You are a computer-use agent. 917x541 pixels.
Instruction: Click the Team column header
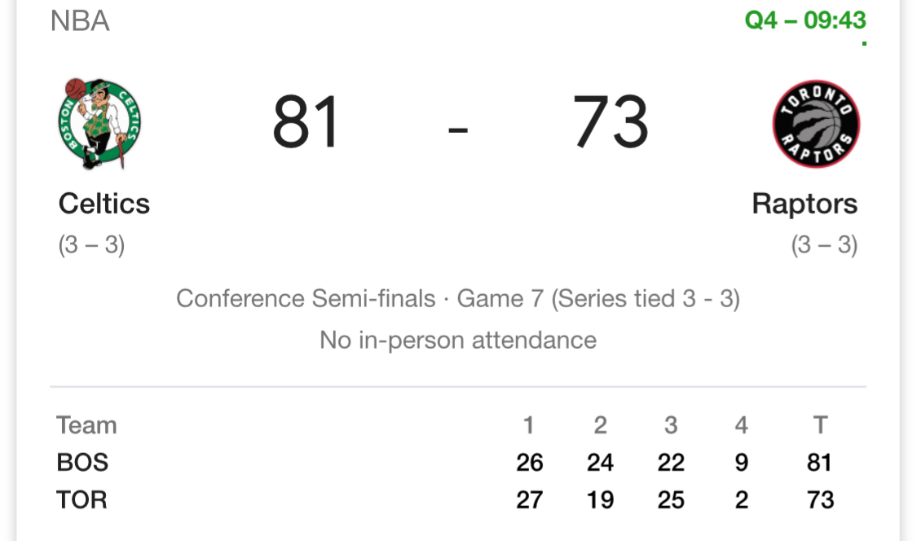click(86, 425)
